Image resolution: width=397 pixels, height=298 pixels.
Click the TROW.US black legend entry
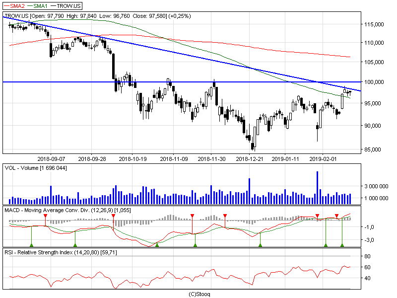[x=66, y=6]
